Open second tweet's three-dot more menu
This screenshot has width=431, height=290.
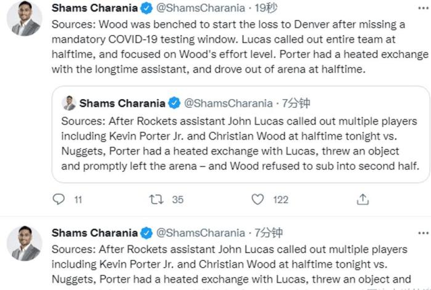(x=423, y=233)
